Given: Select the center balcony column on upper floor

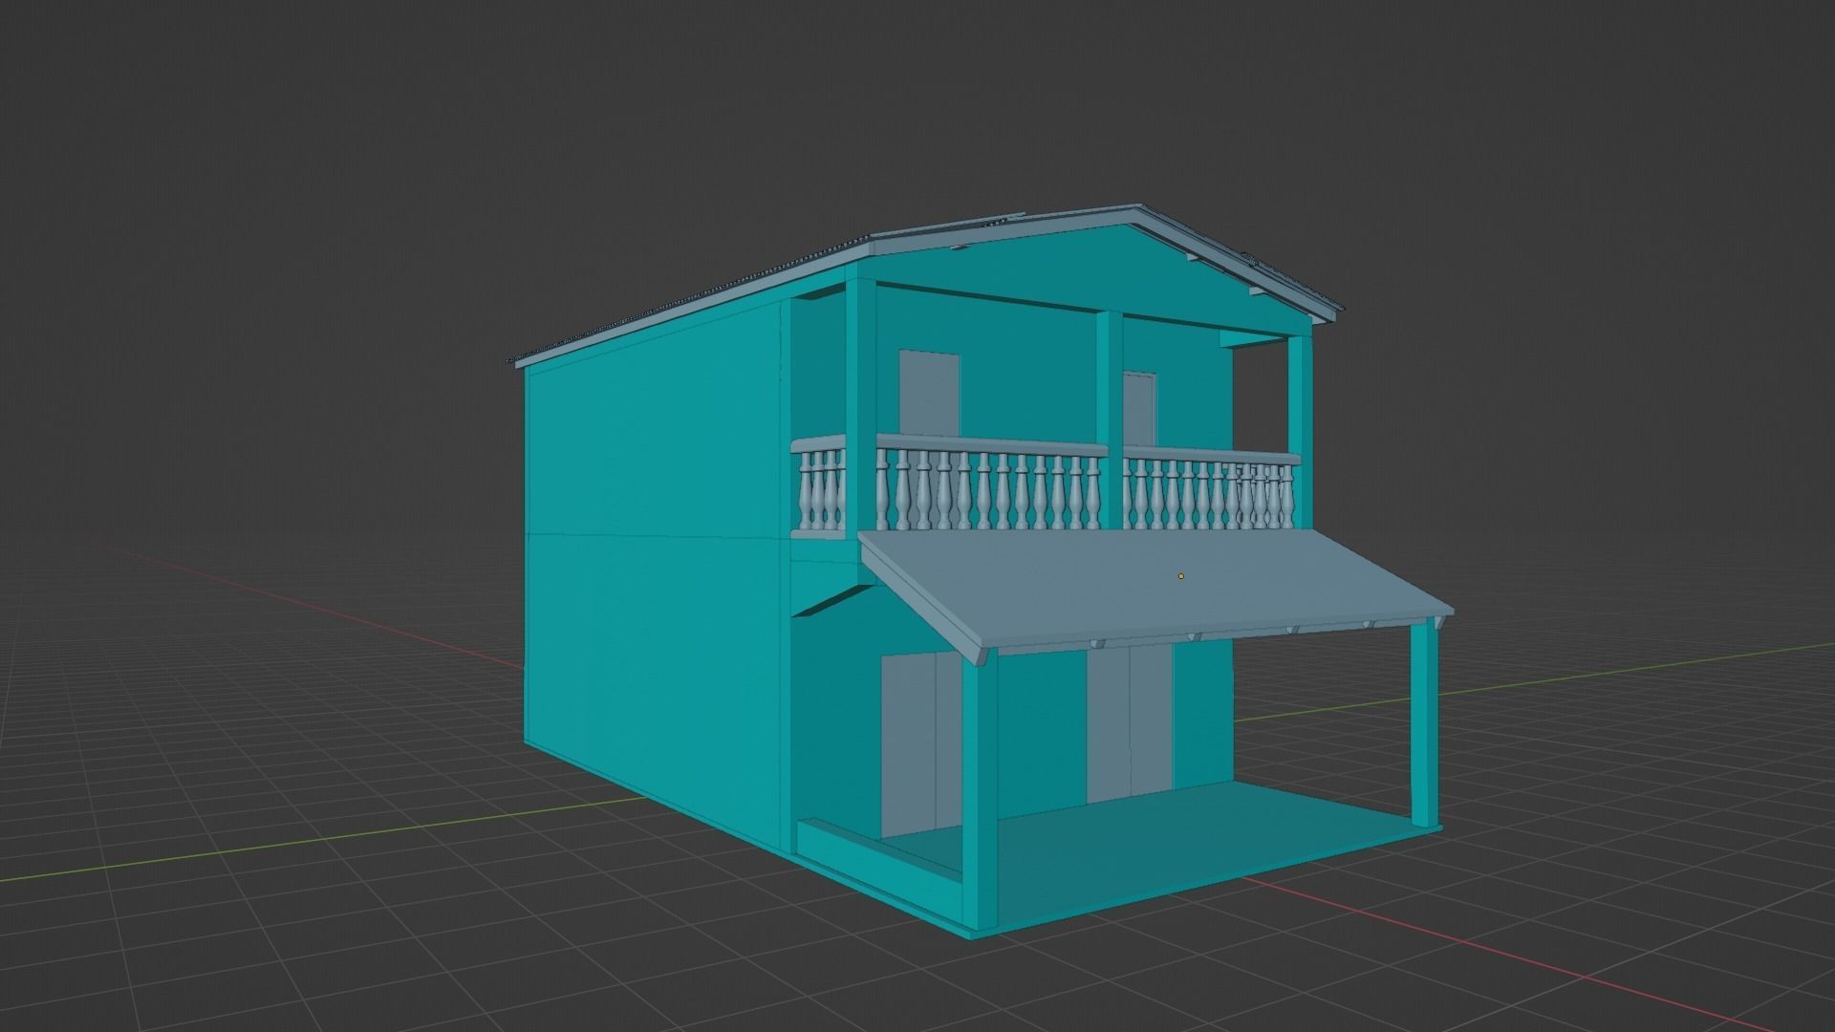Looking at the screenshot, I should click(1109, 419).
